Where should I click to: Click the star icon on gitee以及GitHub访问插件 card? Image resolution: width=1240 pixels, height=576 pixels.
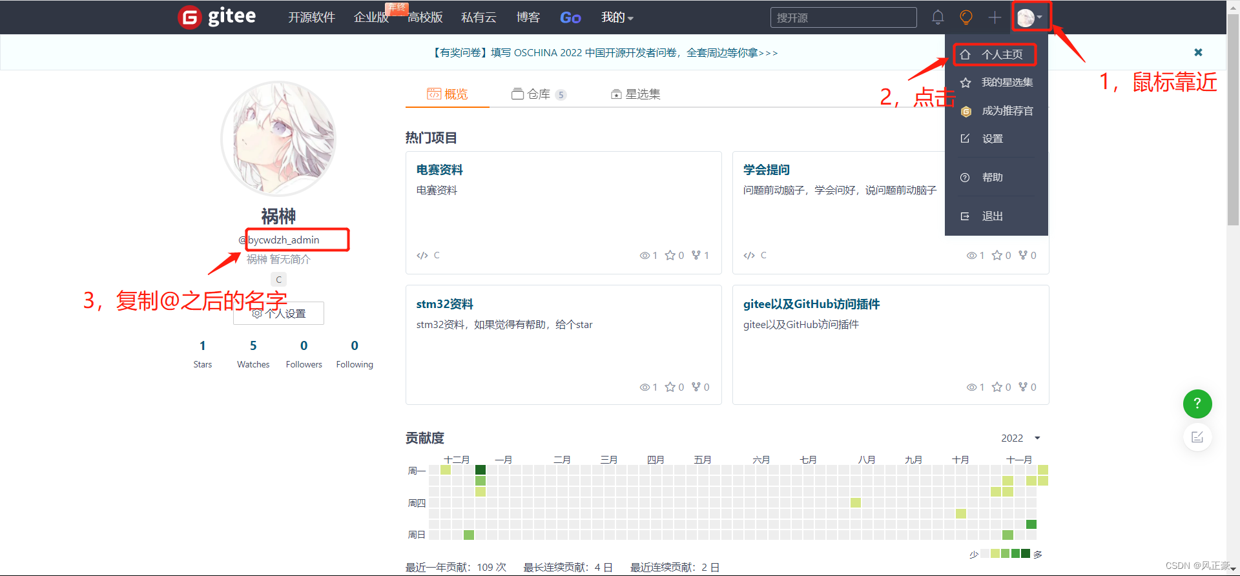tap(997, 387)
